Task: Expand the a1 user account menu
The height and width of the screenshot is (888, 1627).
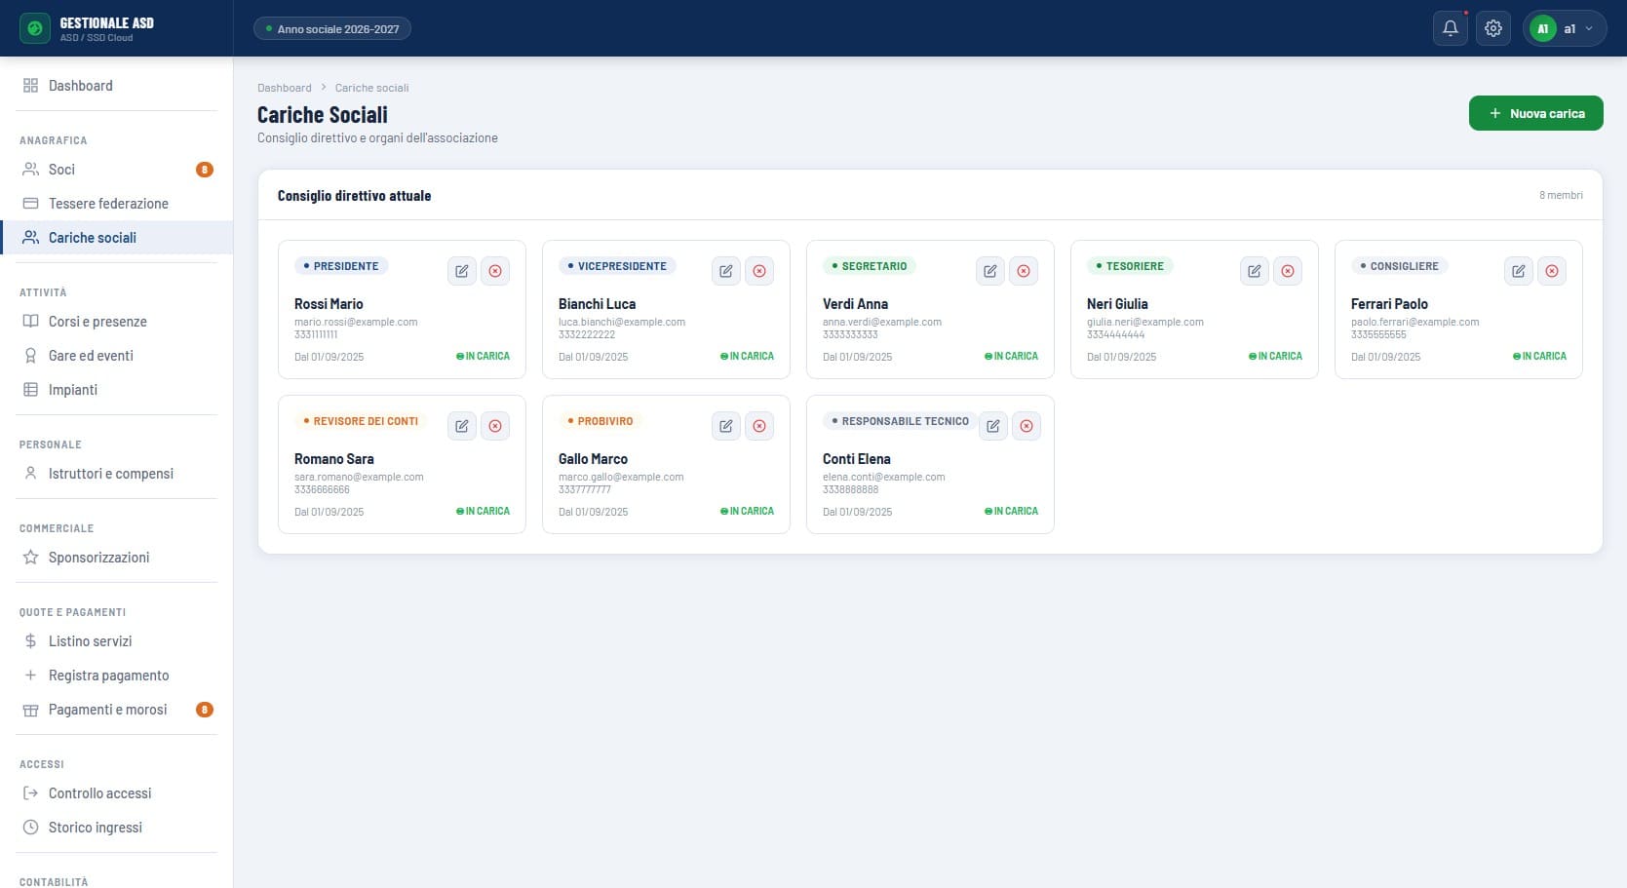Action: point(1565,28)
